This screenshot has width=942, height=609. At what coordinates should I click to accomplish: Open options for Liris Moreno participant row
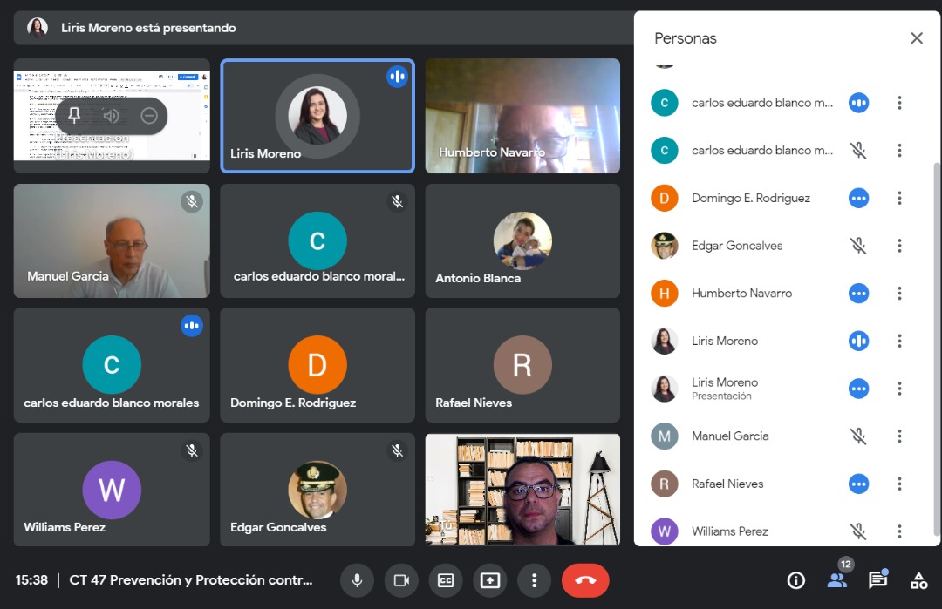(899, 341)
